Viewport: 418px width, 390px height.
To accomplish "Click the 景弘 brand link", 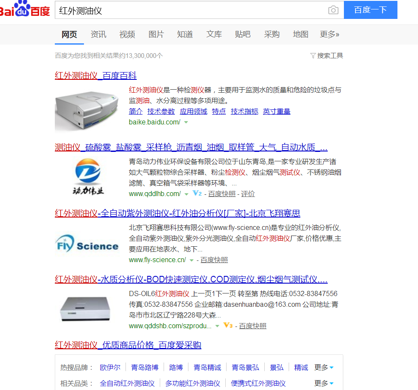I will [x=277, y=368].
